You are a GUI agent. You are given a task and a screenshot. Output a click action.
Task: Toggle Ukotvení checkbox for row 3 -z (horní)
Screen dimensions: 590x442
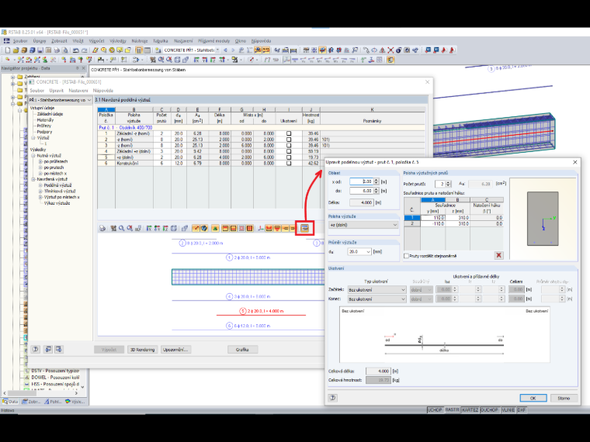point(289,146)
